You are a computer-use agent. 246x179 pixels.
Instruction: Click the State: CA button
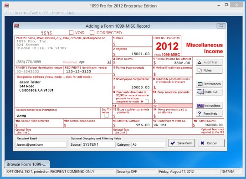[x=209, y=92]
